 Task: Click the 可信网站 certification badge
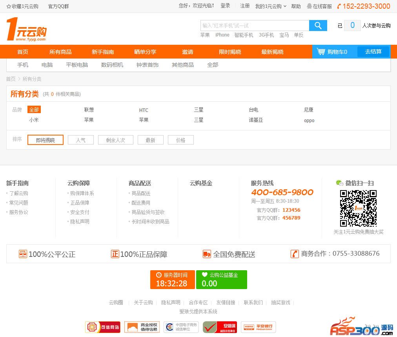tap(103, 327)
